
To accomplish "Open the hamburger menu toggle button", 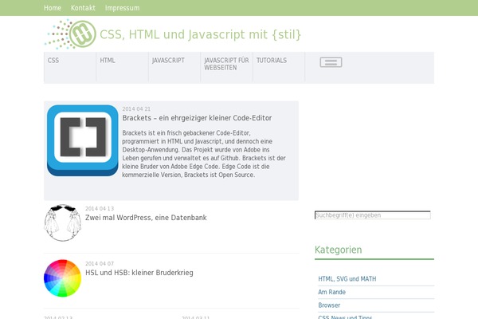I will pos(331,62).
